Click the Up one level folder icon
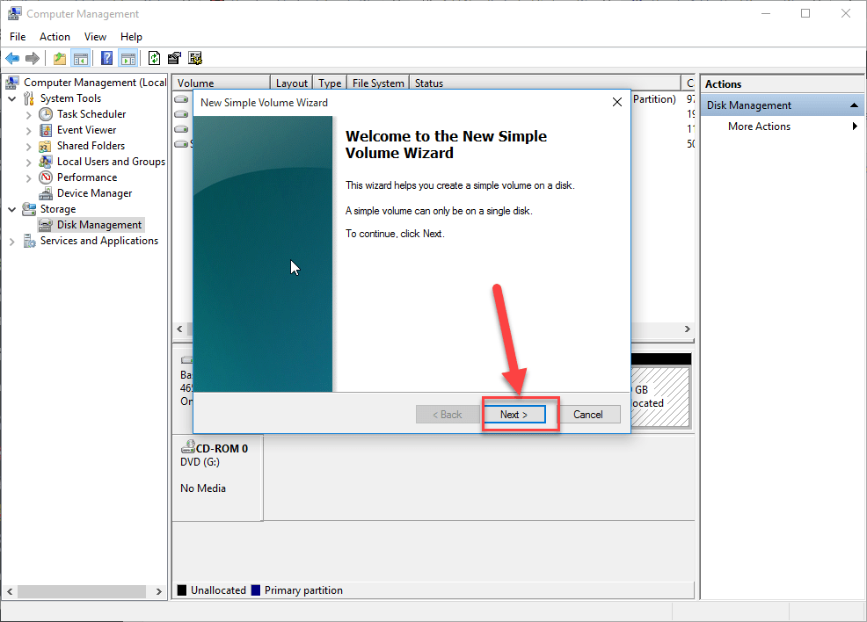Image resolution: width=867 pixels, height=622 pixels. tap(60, 59)
